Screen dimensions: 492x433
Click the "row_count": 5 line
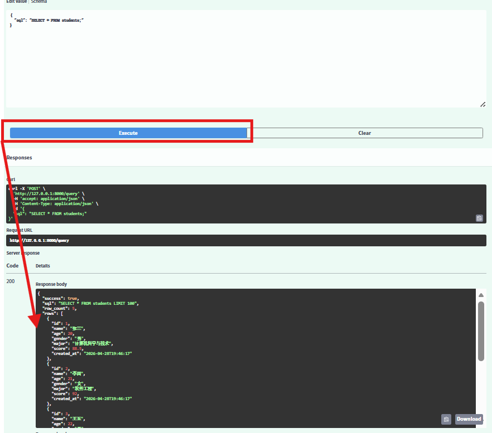60,309
